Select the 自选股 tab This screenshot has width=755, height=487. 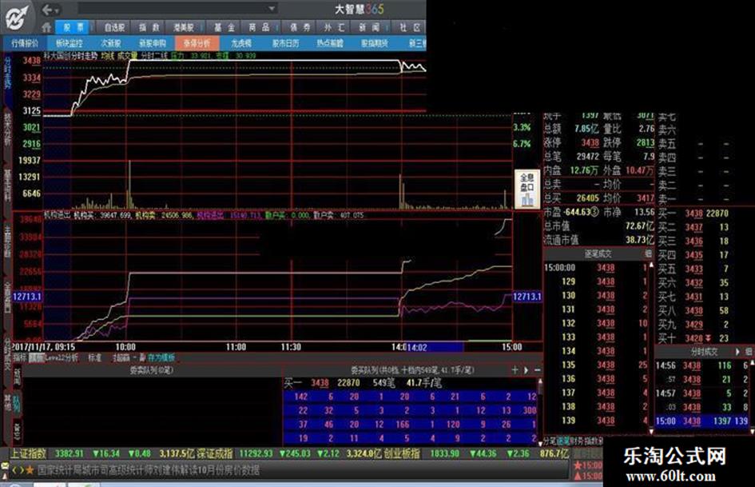114,27
